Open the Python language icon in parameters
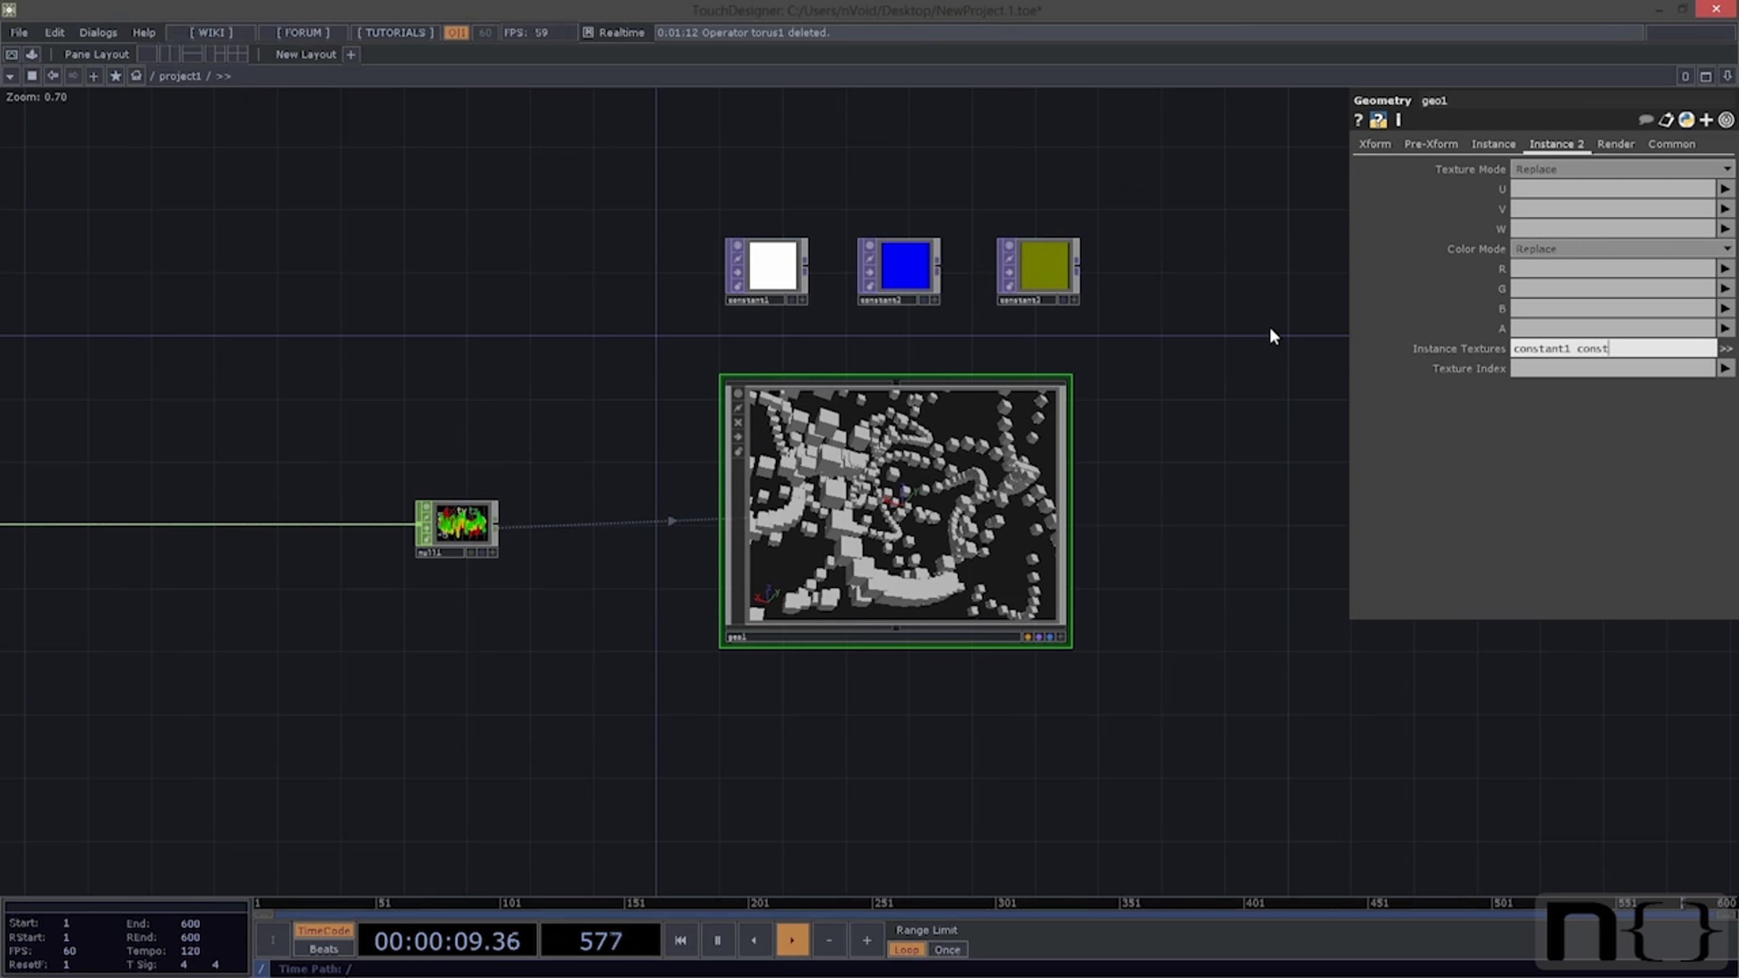This screenshot has height=978, width=1739. click(1686, 120)
